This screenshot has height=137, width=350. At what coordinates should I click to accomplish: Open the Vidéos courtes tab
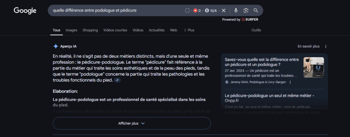(x=115, y=30)
